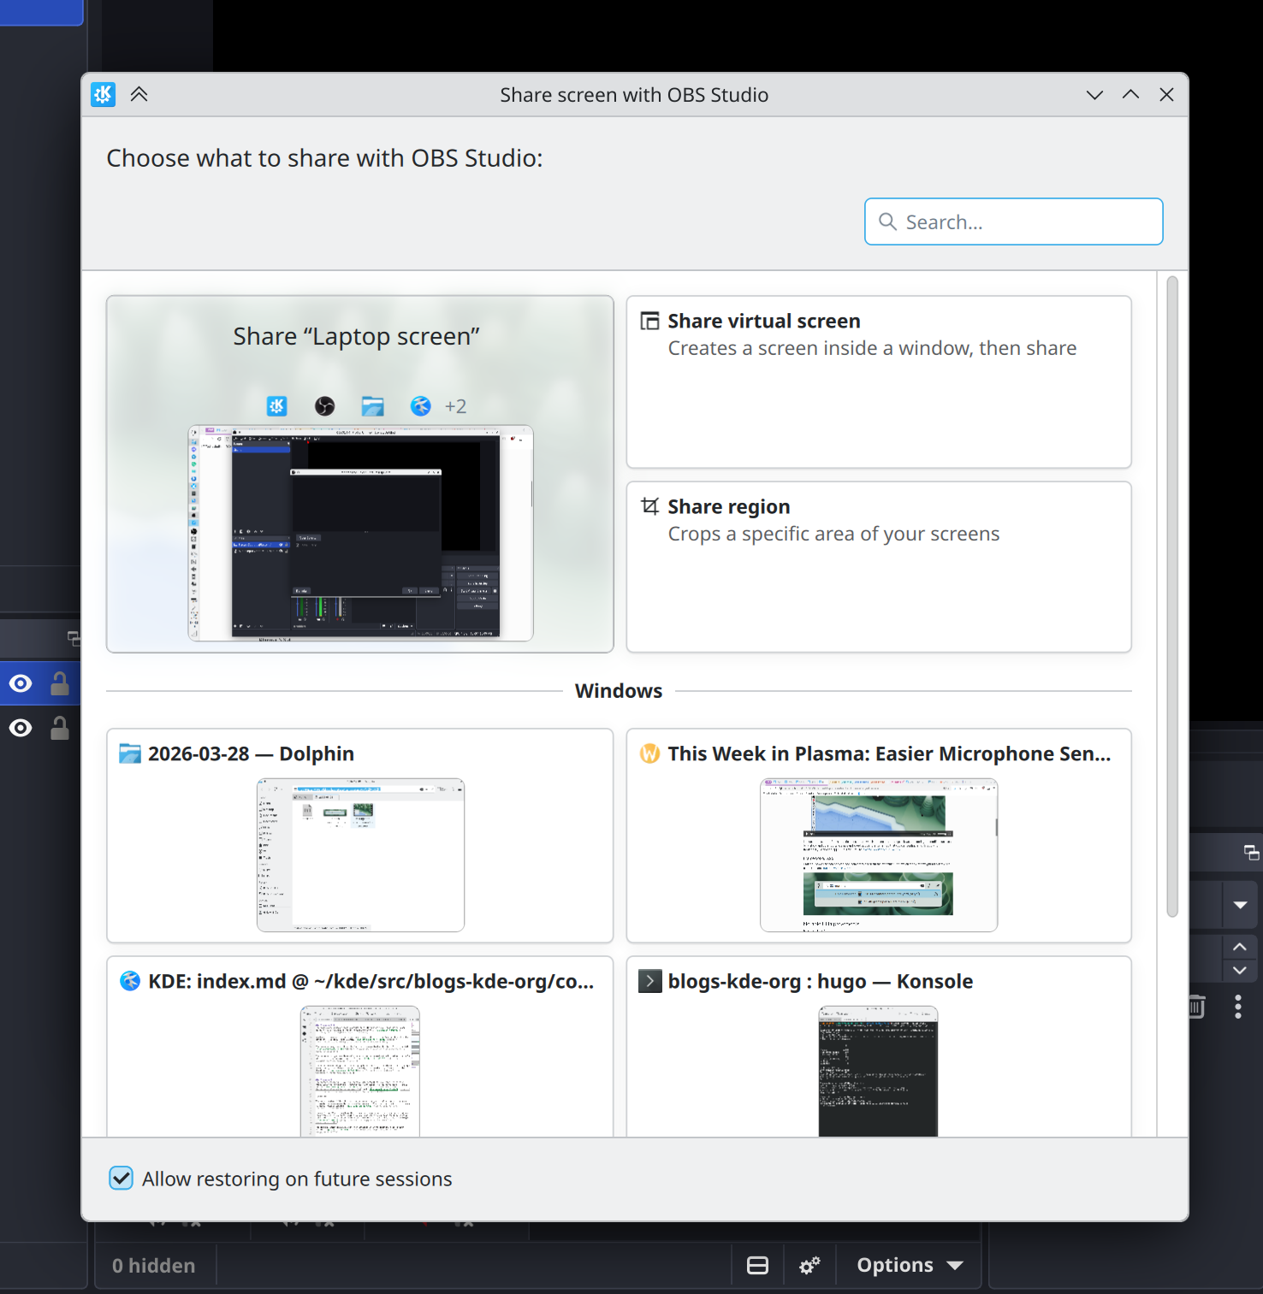Click the gears icon beside Options
Image resolution: width=1263 pixels, height=1294 pixels.
pyautogui.click(x=809, y=1265)
